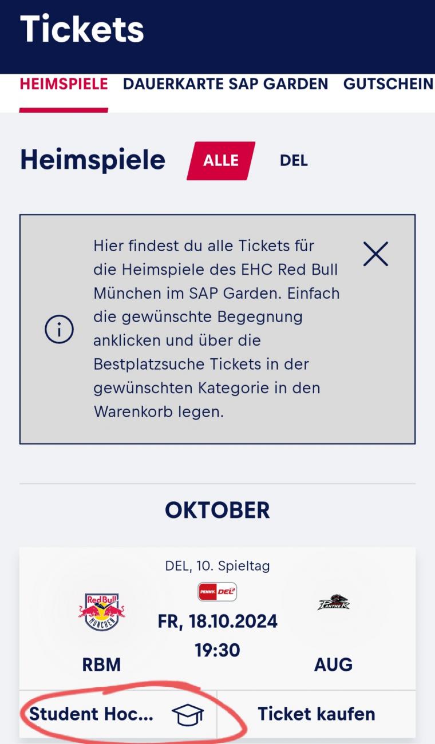Click the 19:30 match start time

(x=217, y=651)
